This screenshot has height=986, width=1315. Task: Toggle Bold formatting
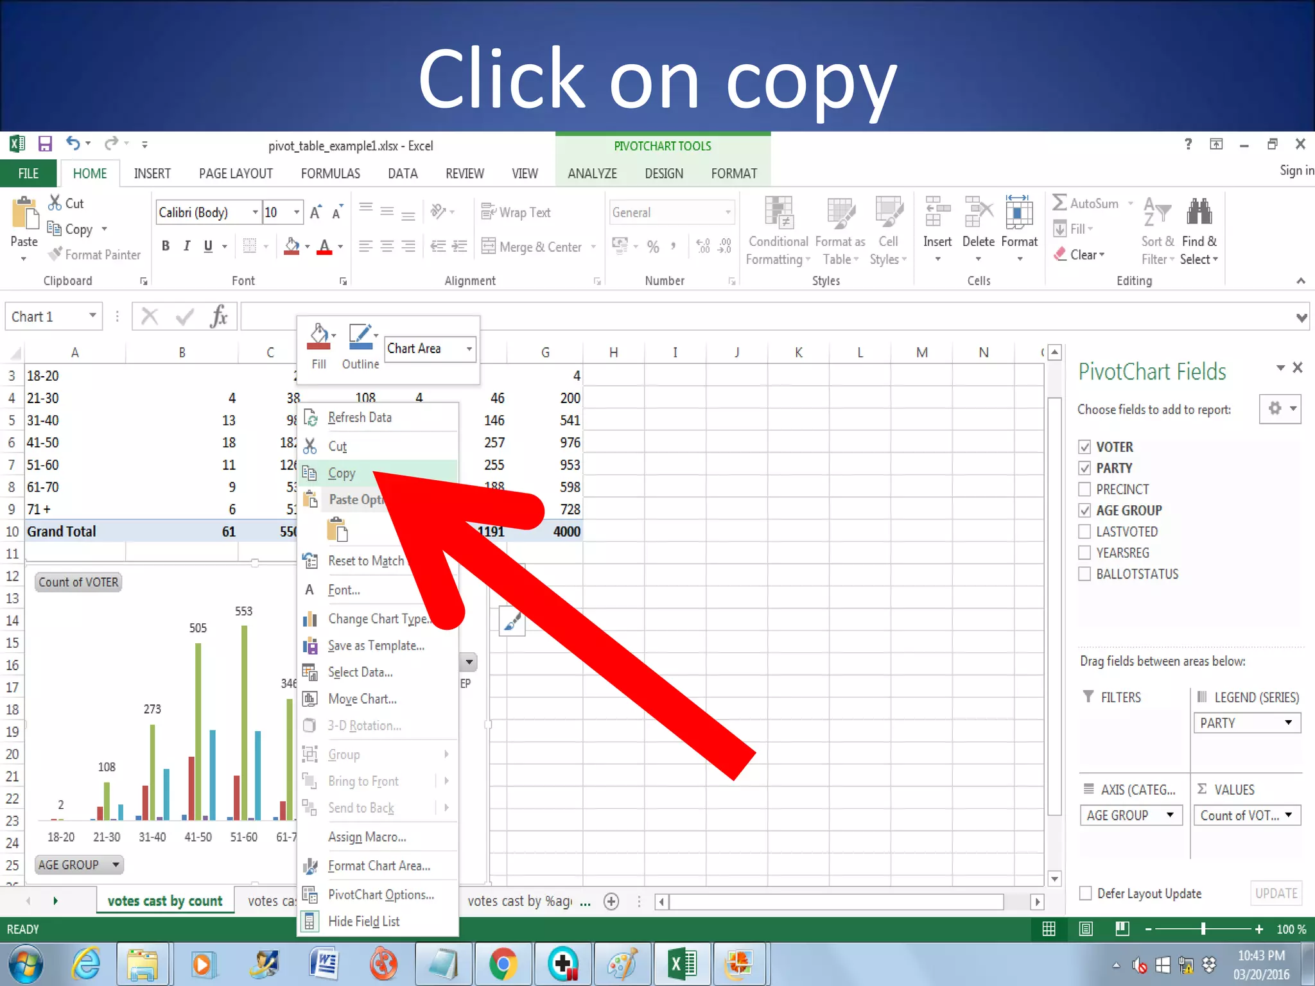pyautogui.click(x=166, y=246)
